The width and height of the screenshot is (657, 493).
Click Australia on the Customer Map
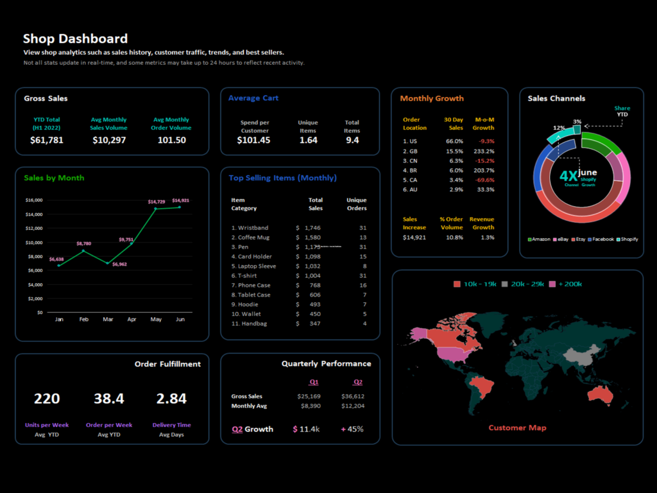601,395
